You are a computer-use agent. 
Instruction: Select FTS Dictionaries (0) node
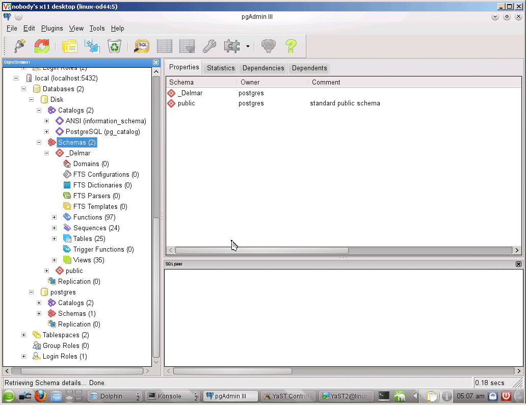pyautogui.click(x=102, y=185)
